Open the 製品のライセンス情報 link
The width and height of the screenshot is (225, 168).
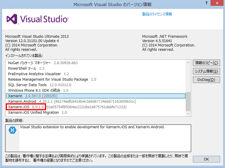tap(157, 14)
